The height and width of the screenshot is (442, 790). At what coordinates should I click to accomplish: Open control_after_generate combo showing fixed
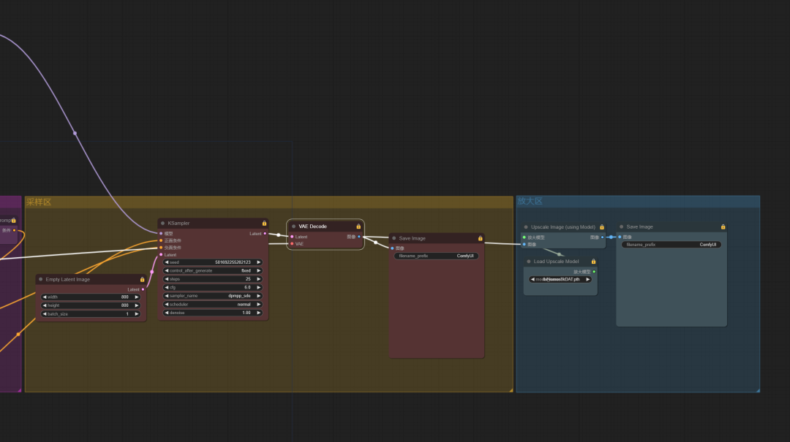213,271
